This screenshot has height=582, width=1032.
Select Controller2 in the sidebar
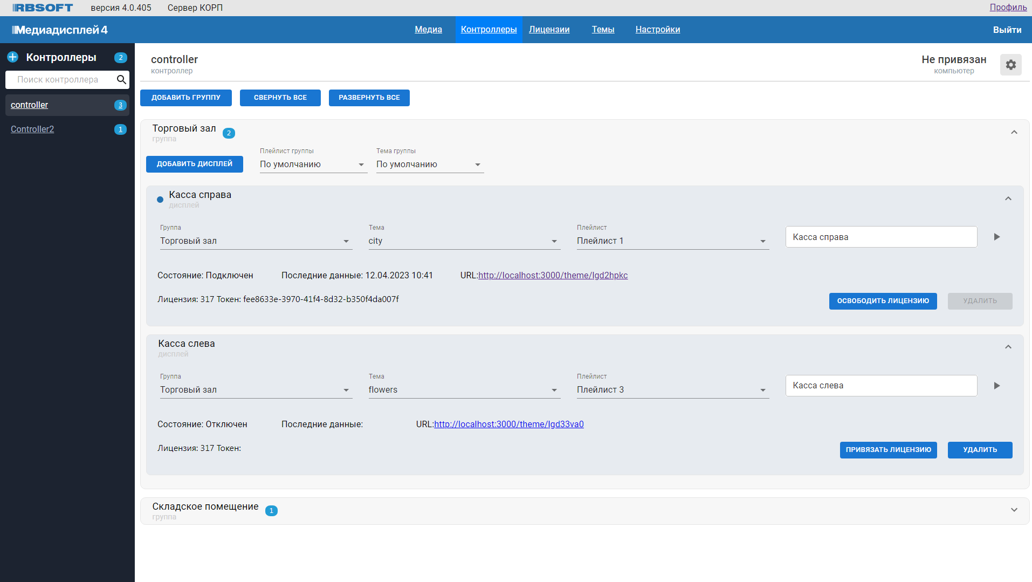pos(32,129)
